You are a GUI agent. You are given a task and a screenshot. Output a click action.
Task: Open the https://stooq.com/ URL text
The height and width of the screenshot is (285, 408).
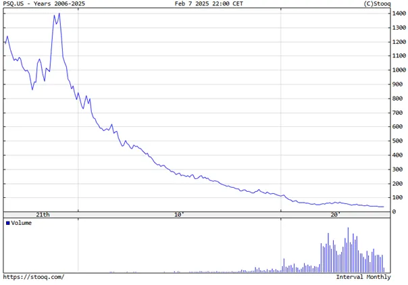click(34, 277)
